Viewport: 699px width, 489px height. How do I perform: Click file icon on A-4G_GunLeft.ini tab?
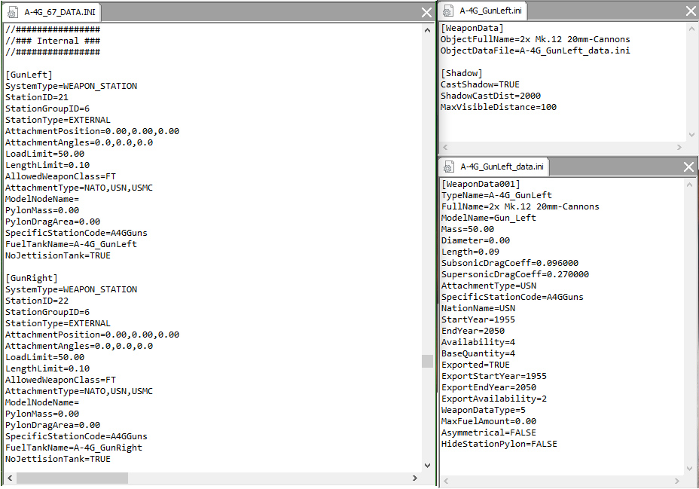(x=448, y=11)
